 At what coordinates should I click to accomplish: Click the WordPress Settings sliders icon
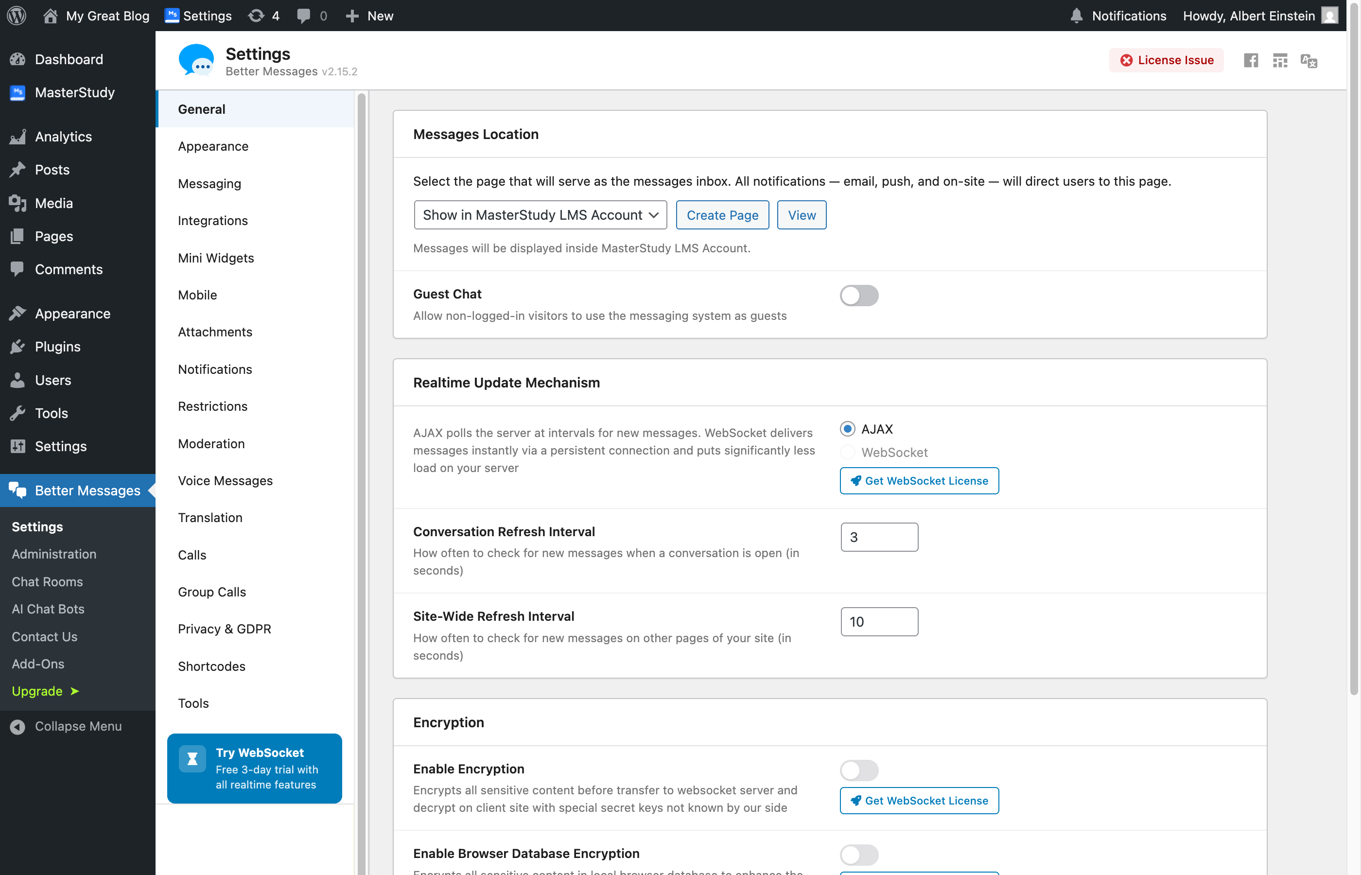pyautogui.click(x=17, y=446)
